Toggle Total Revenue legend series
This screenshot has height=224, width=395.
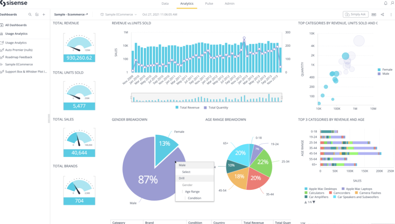[188, 108]
